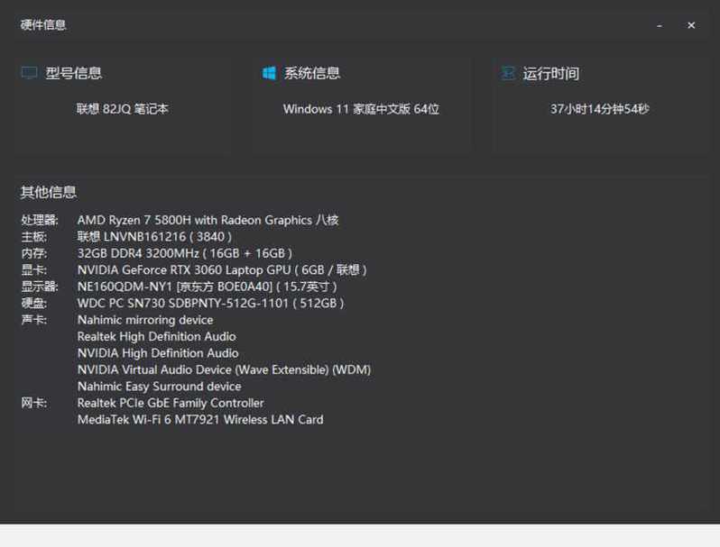
Task: Click the 声卡 label
Action: coord(34,320)
